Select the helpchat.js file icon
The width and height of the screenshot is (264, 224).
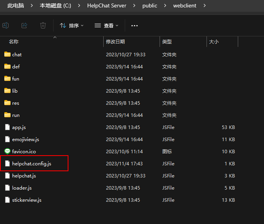(7, 176)
